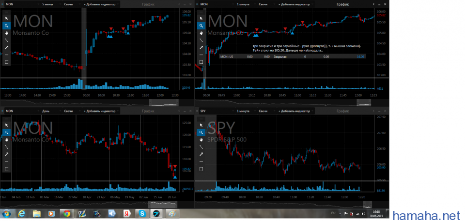Select the zoom magnifier in MON 1-minute chart
This screenshot has height=221, width=465.
pos(201,26)
